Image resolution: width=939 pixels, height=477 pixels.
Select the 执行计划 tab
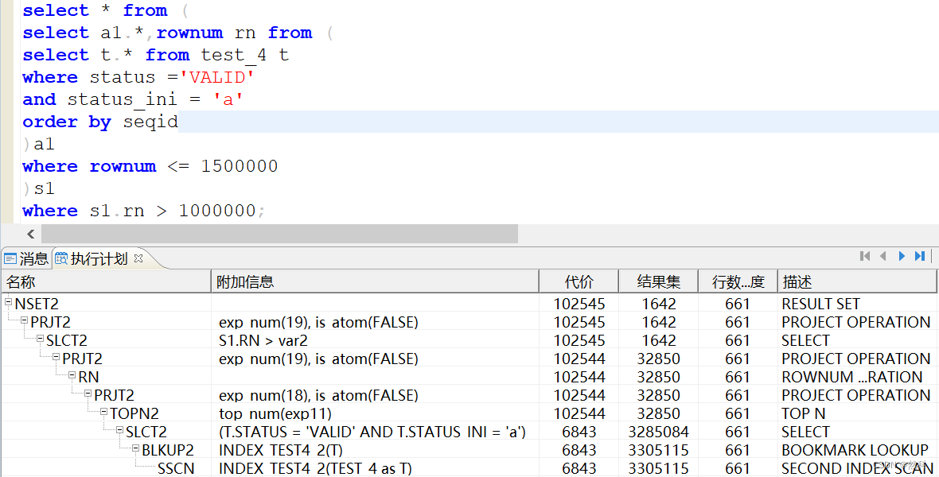point(99,258)
